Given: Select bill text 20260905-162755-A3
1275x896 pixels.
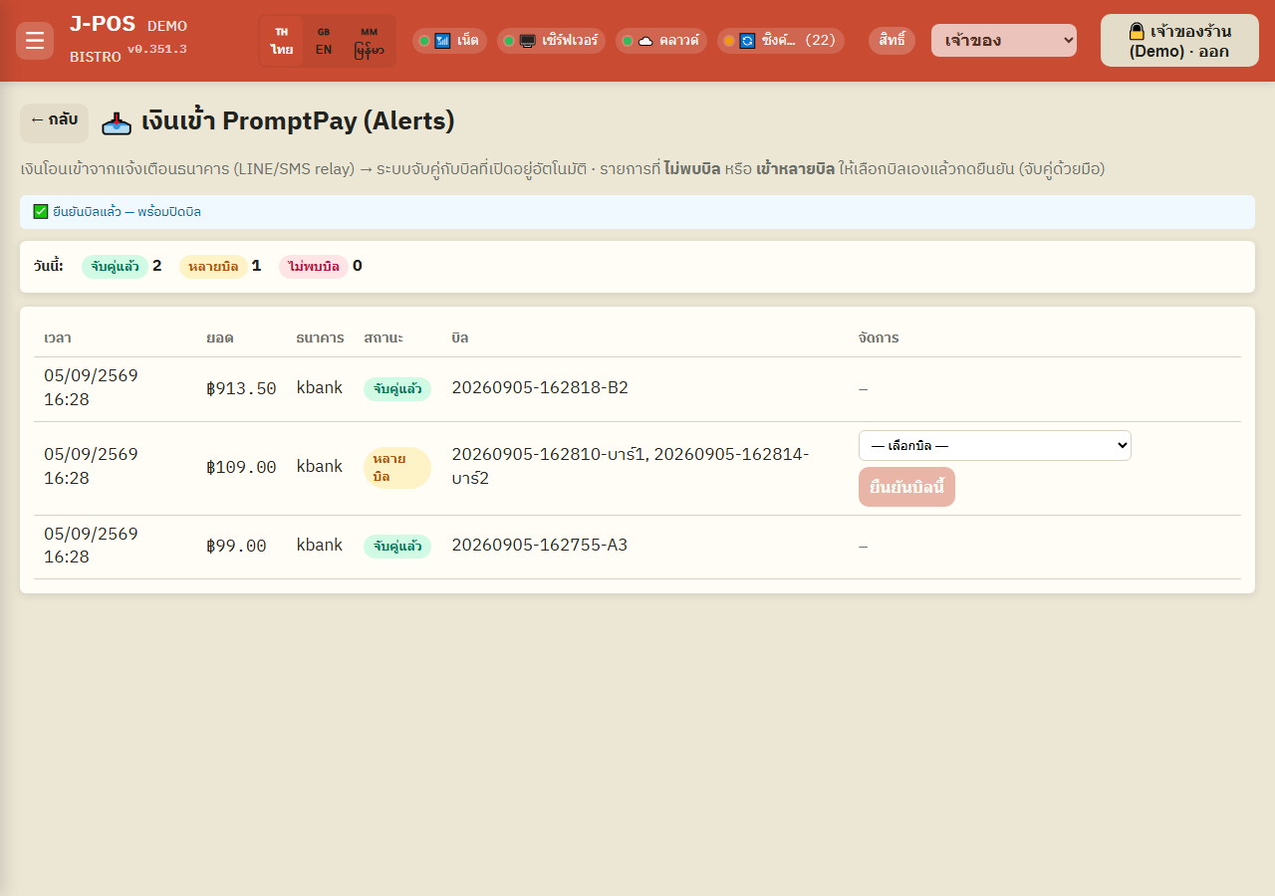Looking at the screenshot, I should pyautogui.click(x=540, y=545).
